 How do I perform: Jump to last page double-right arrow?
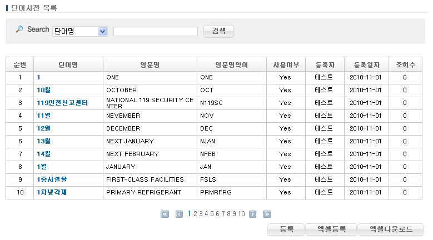pos(267,214)
